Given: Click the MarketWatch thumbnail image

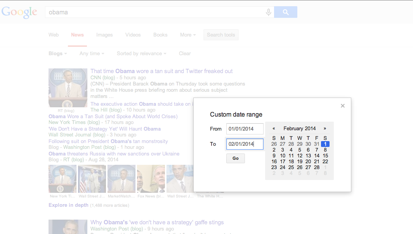Looking at the screenshot, I should (x=121, y=179).
